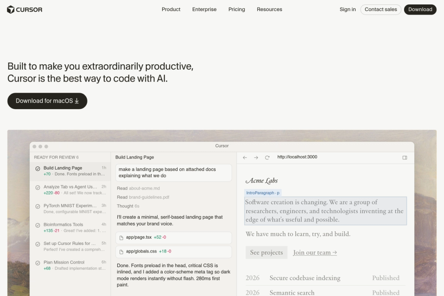The width and height of the screenshot is (444, 296).
Task: Toggle the status circle on PyTorch MNIST Experiment
Action: coord(37,206)
